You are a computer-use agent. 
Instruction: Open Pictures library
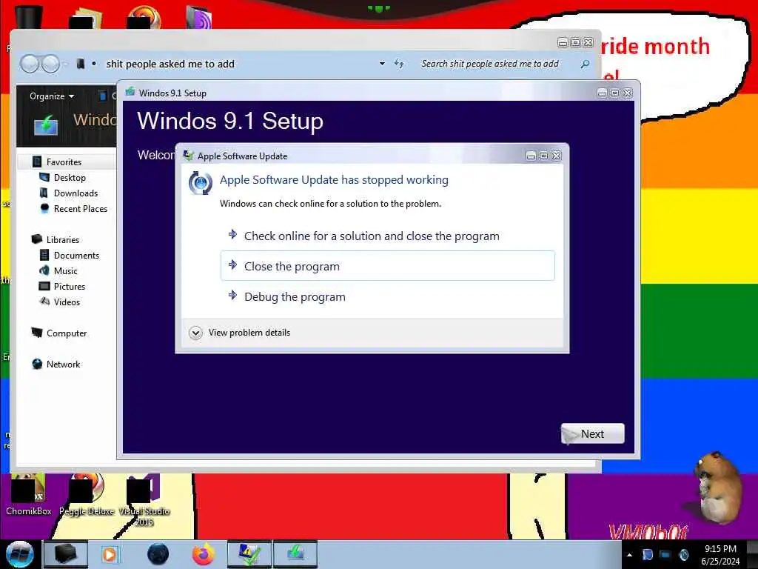[69, 286]
